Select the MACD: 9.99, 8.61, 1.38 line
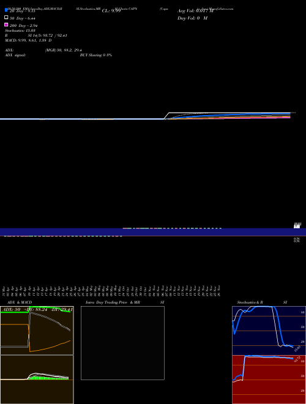The height and width of the screenshot is (404, 306). (28, 40)
